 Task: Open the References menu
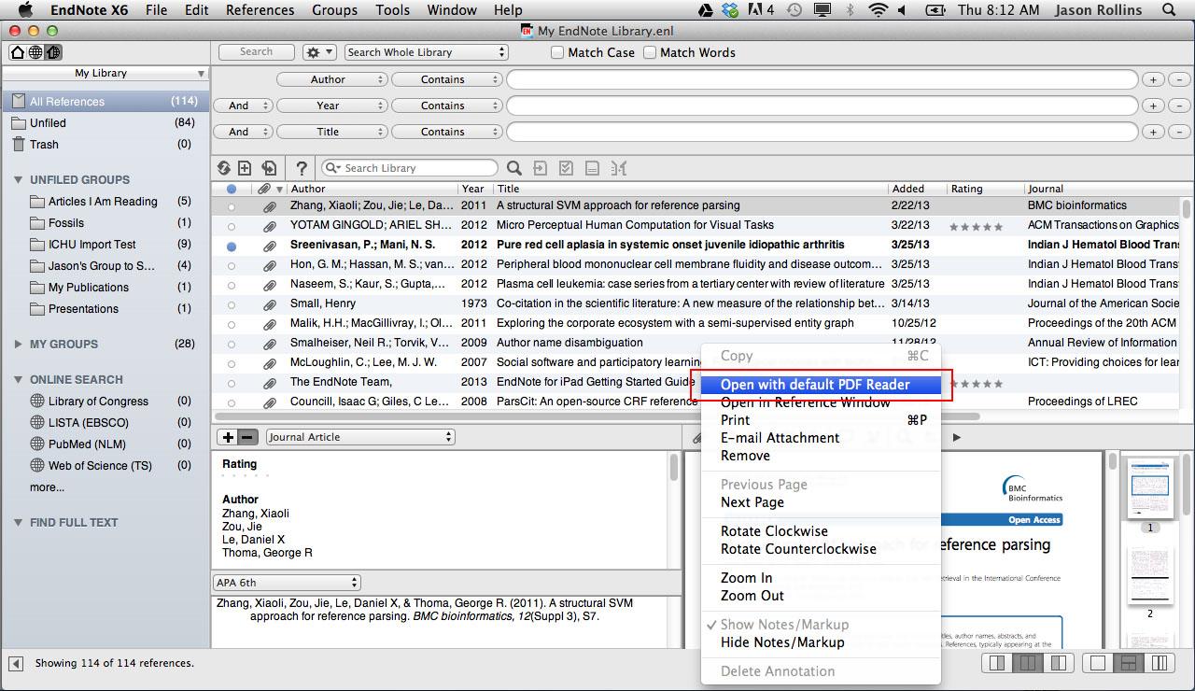coord(260,10)
